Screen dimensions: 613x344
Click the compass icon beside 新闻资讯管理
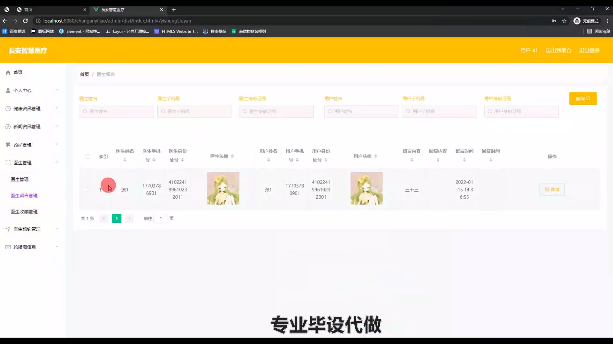pos(8,127)
